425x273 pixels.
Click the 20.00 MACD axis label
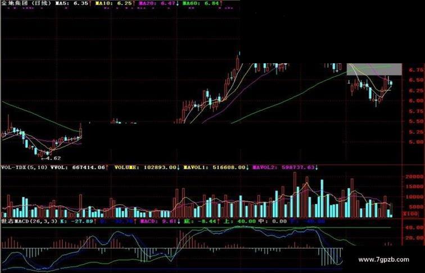coord(414,238)
